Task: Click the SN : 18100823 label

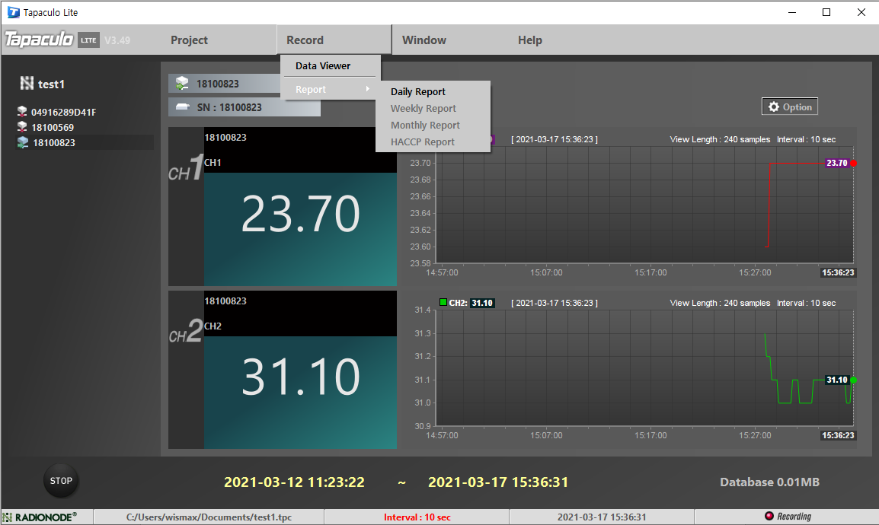Action: point(229,107)
